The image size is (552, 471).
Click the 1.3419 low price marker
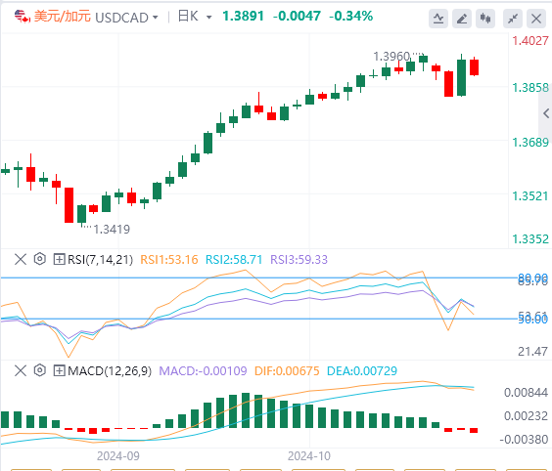(112, 230)
